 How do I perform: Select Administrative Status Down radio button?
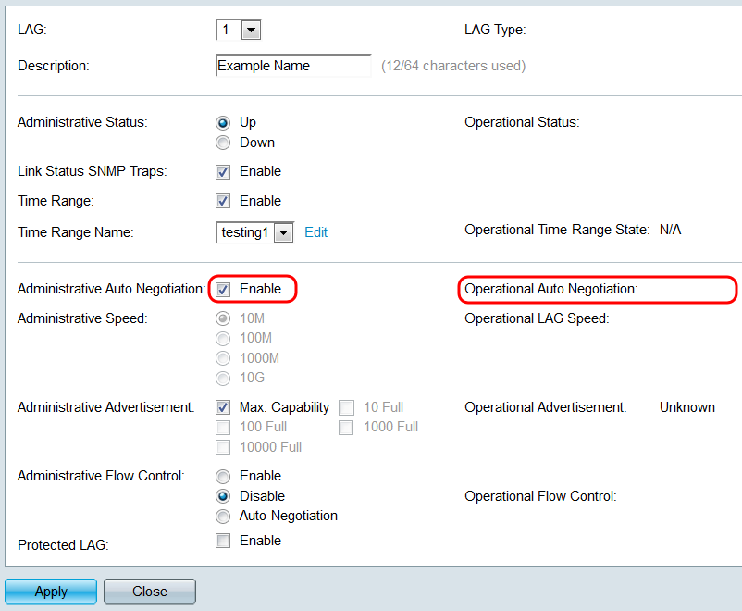pos(223,143)
